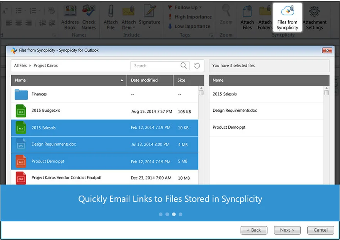340x240 pixels.
Task: Go to second slide pagination dot
Action: pyautogui.click(x=167, y=215)
